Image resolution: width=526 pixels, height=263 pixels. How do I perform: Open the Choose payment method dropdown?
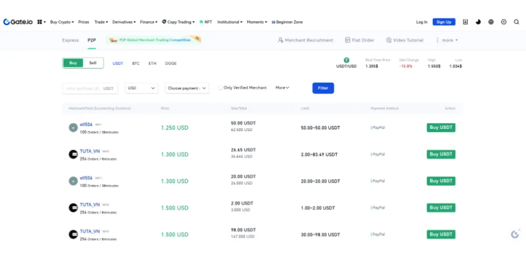pyautogui.click(x=187, y=88)
